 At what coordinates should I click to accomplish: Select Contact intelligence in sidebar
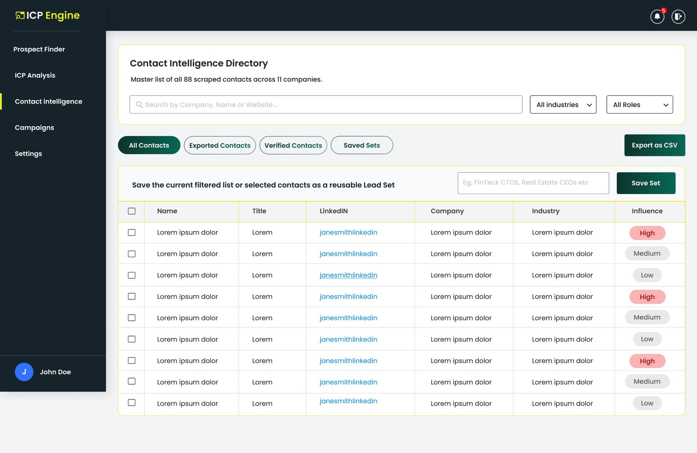(x=48, y=101)
